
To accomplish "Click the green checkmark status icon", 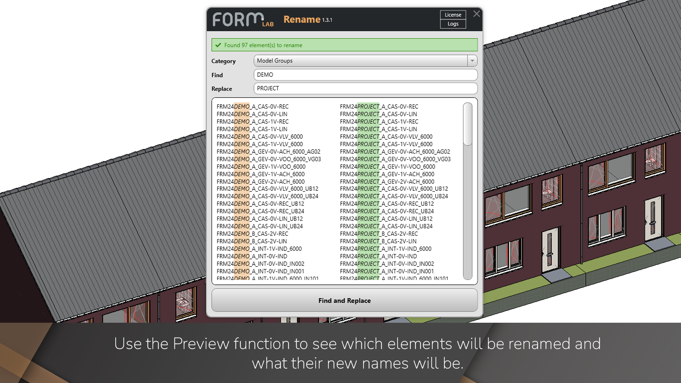I will coord(218,45).
